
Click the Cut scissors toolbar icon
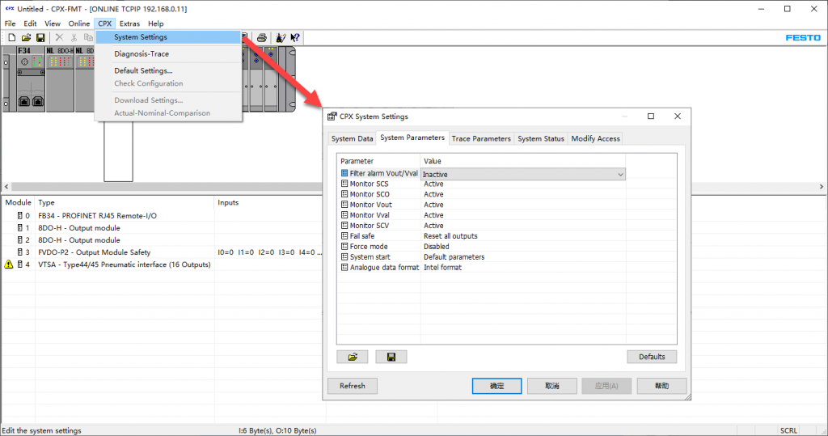pyautogui.click(x=74, y=37)
